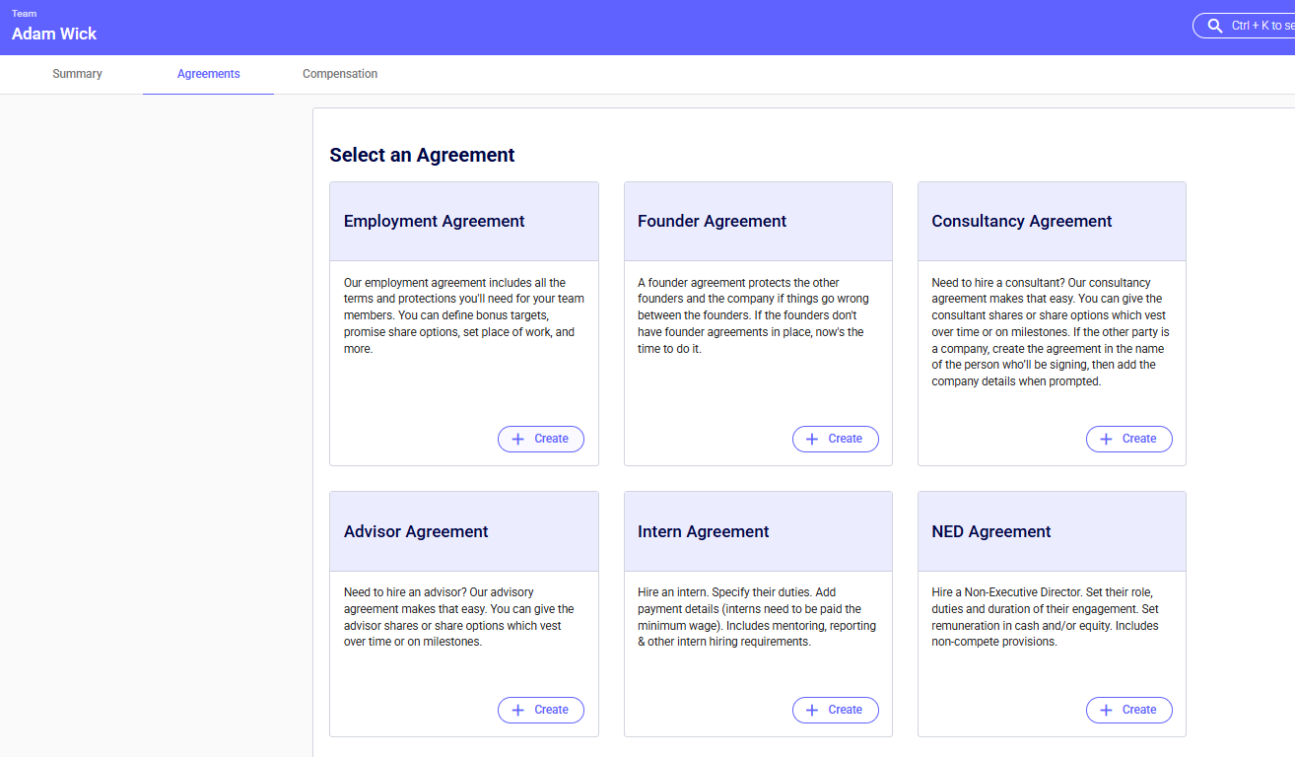The width and height of the screenshot is (1295, 757).
Task: Click the search magnifier icon
Action: click(1214, 26)
